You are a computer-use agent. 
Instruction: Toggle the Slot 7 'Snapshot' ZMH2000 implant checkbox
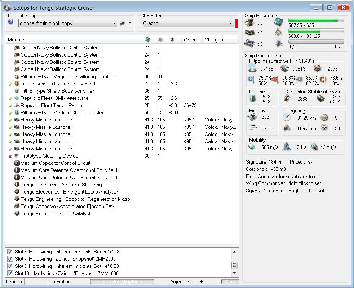point(10,259)
